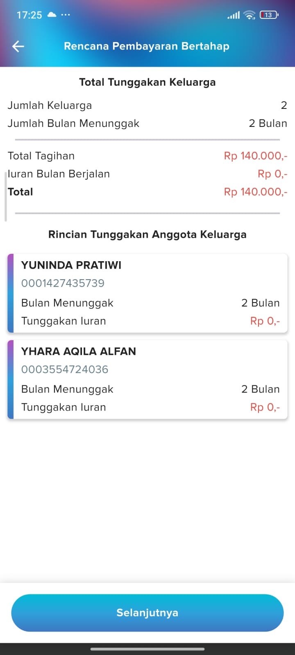This screenshot has height=655, width=295.
Task: Tap the bold Total amount row
Action: 147,192
